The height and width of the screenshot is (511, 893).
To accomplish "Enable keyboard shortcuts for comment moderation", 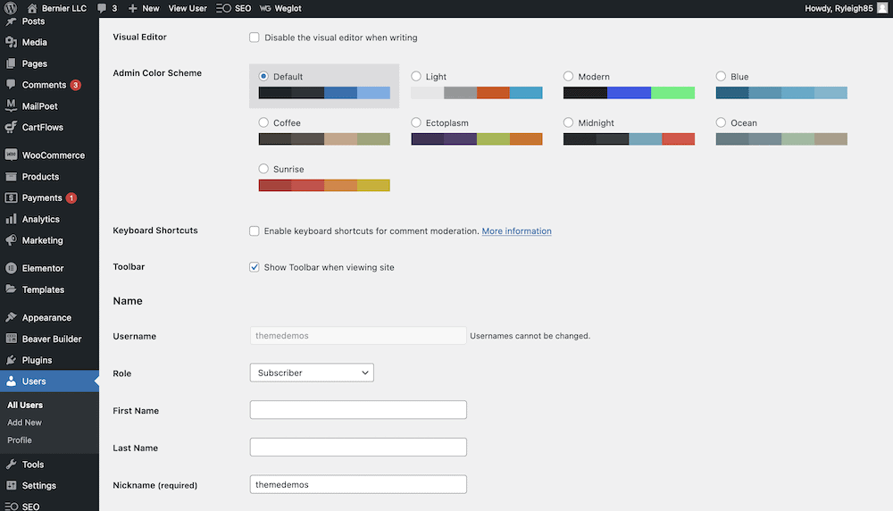I will [254, 230].
